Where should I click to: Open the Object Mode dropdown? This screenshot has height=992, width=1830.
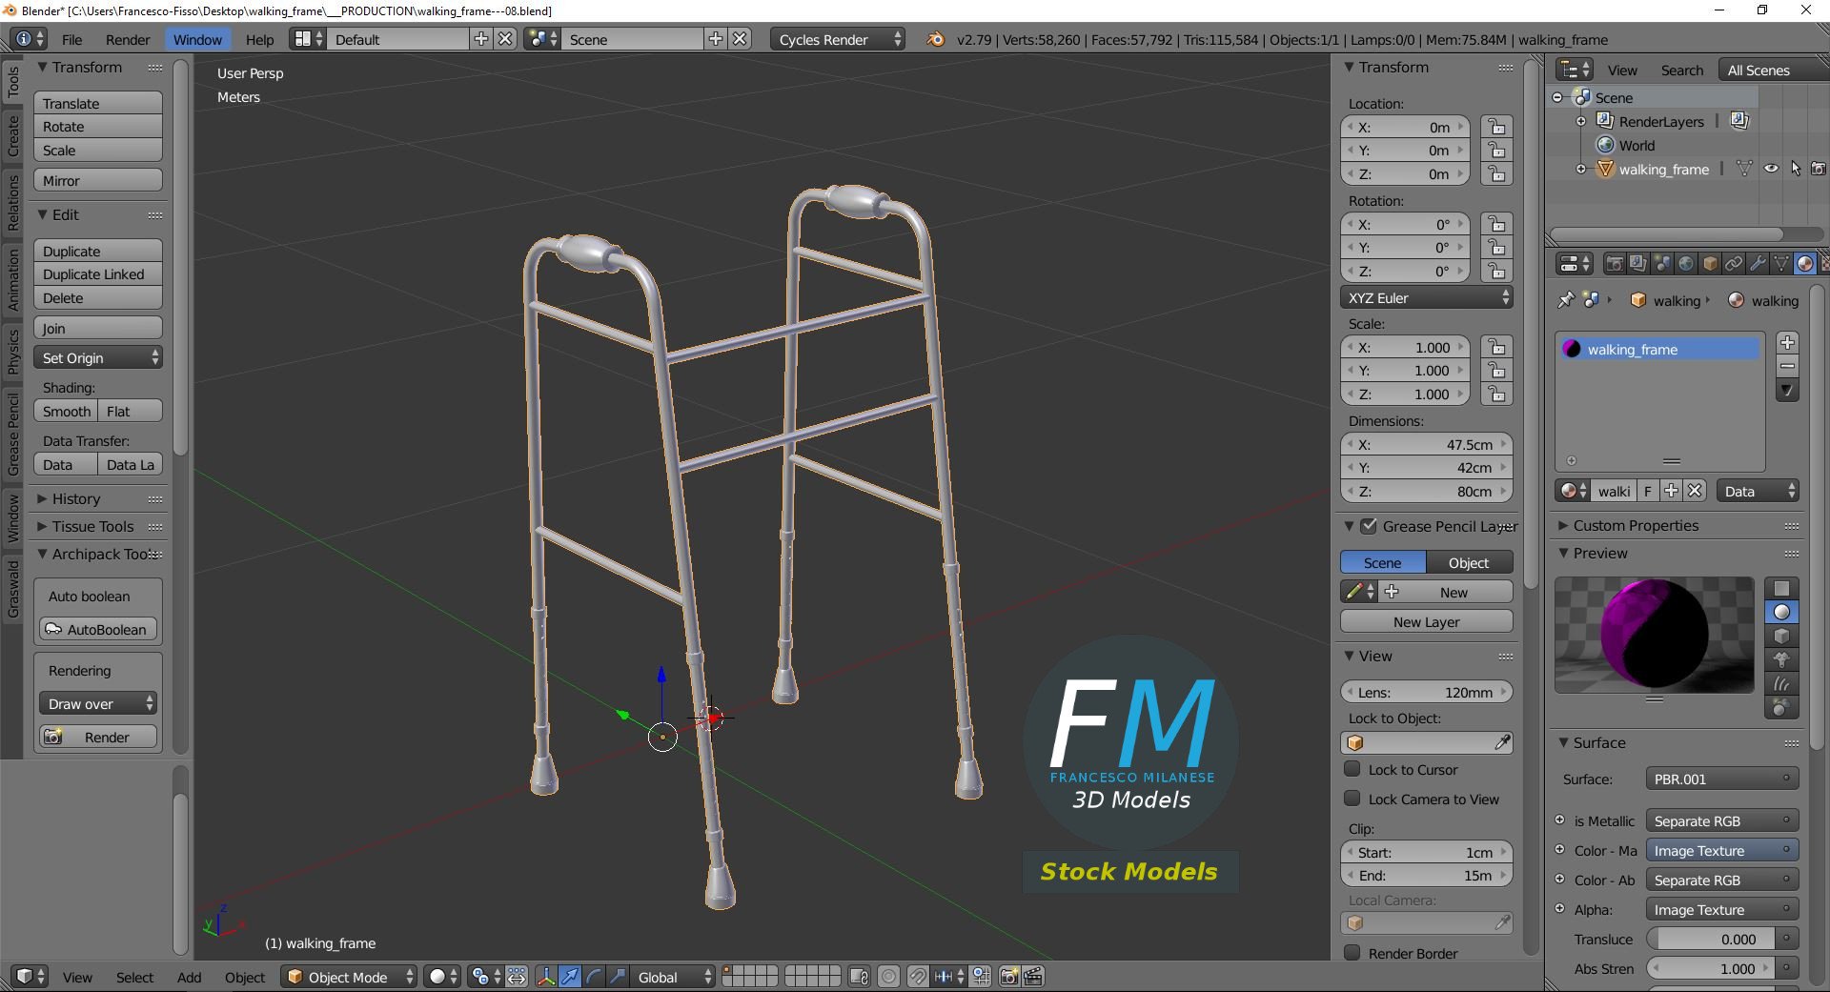coord(350,977)
